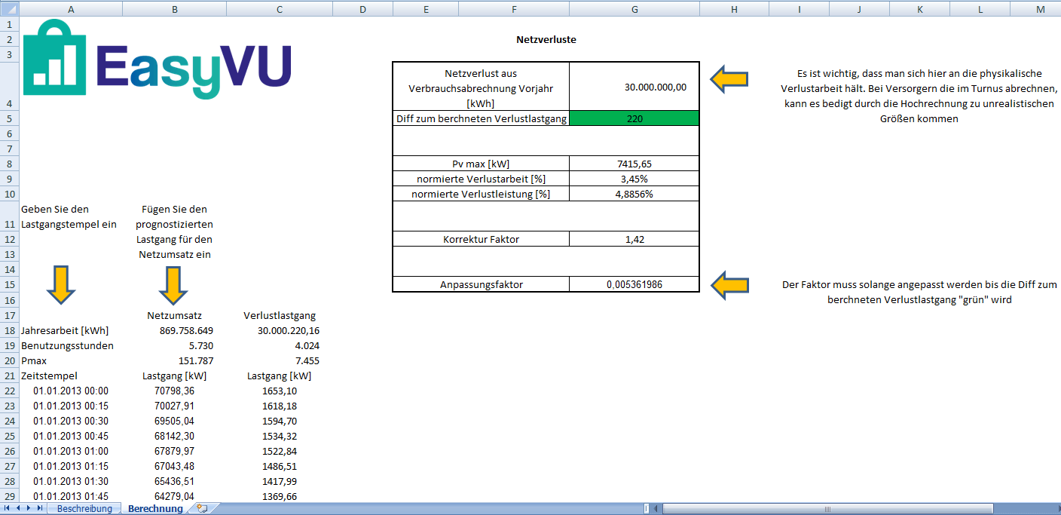Select row 29 header
This screenshot has height=515, width=1061.
pyautogui.click(x=10, y=496)
